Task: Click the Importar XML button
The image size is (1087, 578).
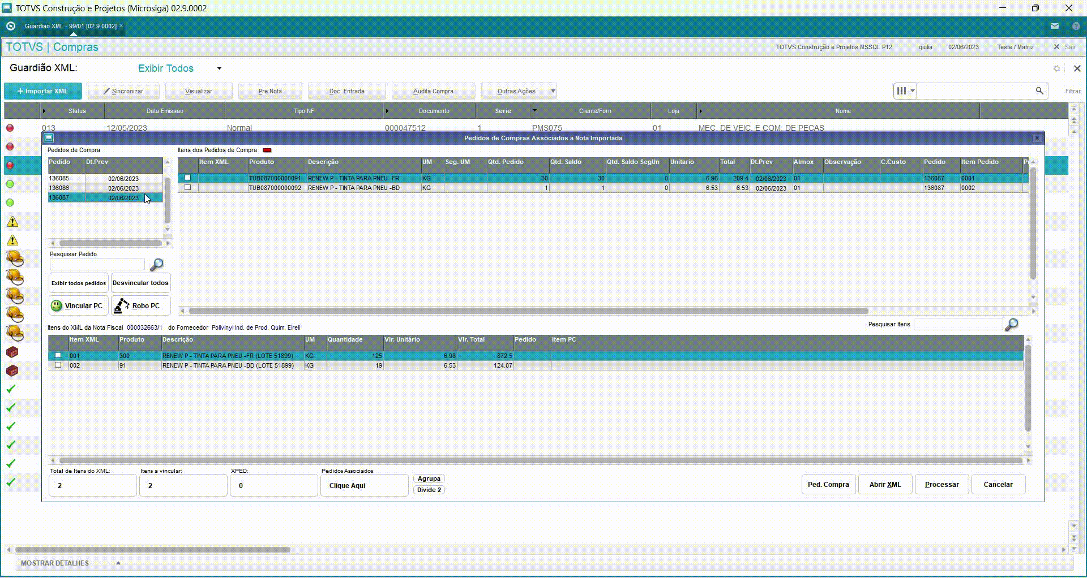Action: (43, 91)
